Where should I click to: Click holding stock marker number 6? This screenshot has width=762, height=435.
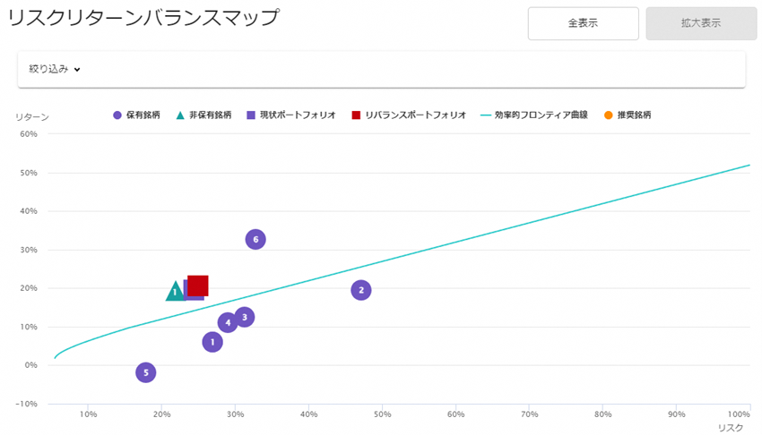click(x=255, y=240)
